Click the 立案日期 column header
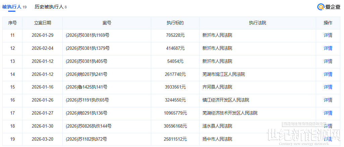This screenshot has height=147, width=344. point(43,23)
